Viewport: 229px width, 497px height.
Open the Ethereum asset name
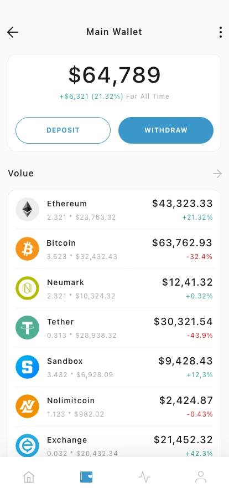[x=67, y=204]
